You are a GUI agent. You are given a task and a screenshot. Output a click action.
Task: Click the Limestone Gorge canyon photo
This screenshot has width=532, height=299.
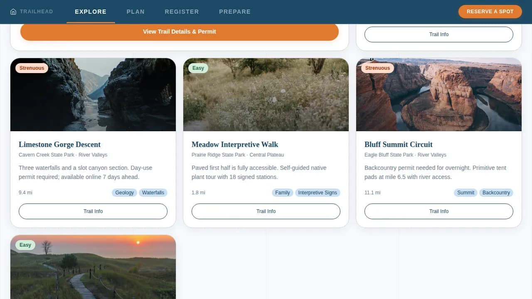click(93, 95)
